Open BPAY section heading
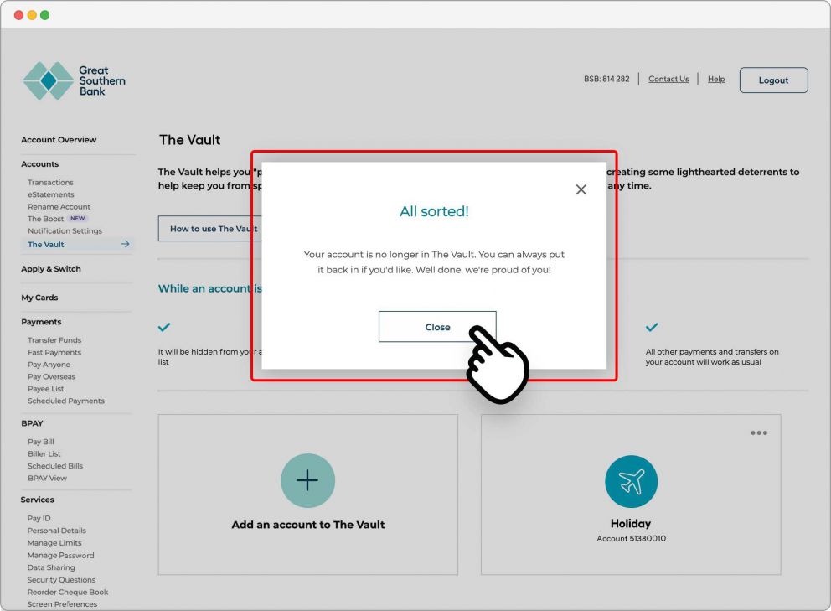 [x=32, y=423]
